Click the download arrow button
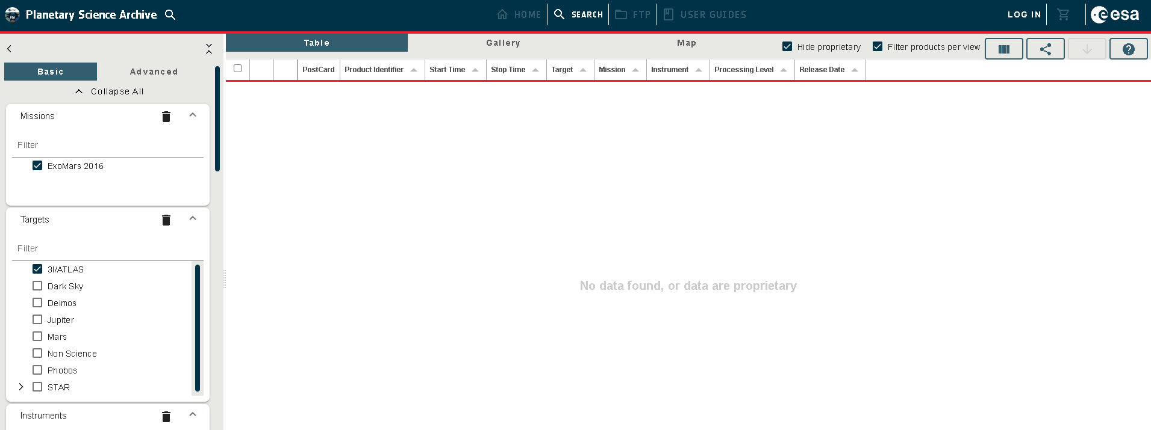This screenshot has height=430, width=1151. [1087, 49]
